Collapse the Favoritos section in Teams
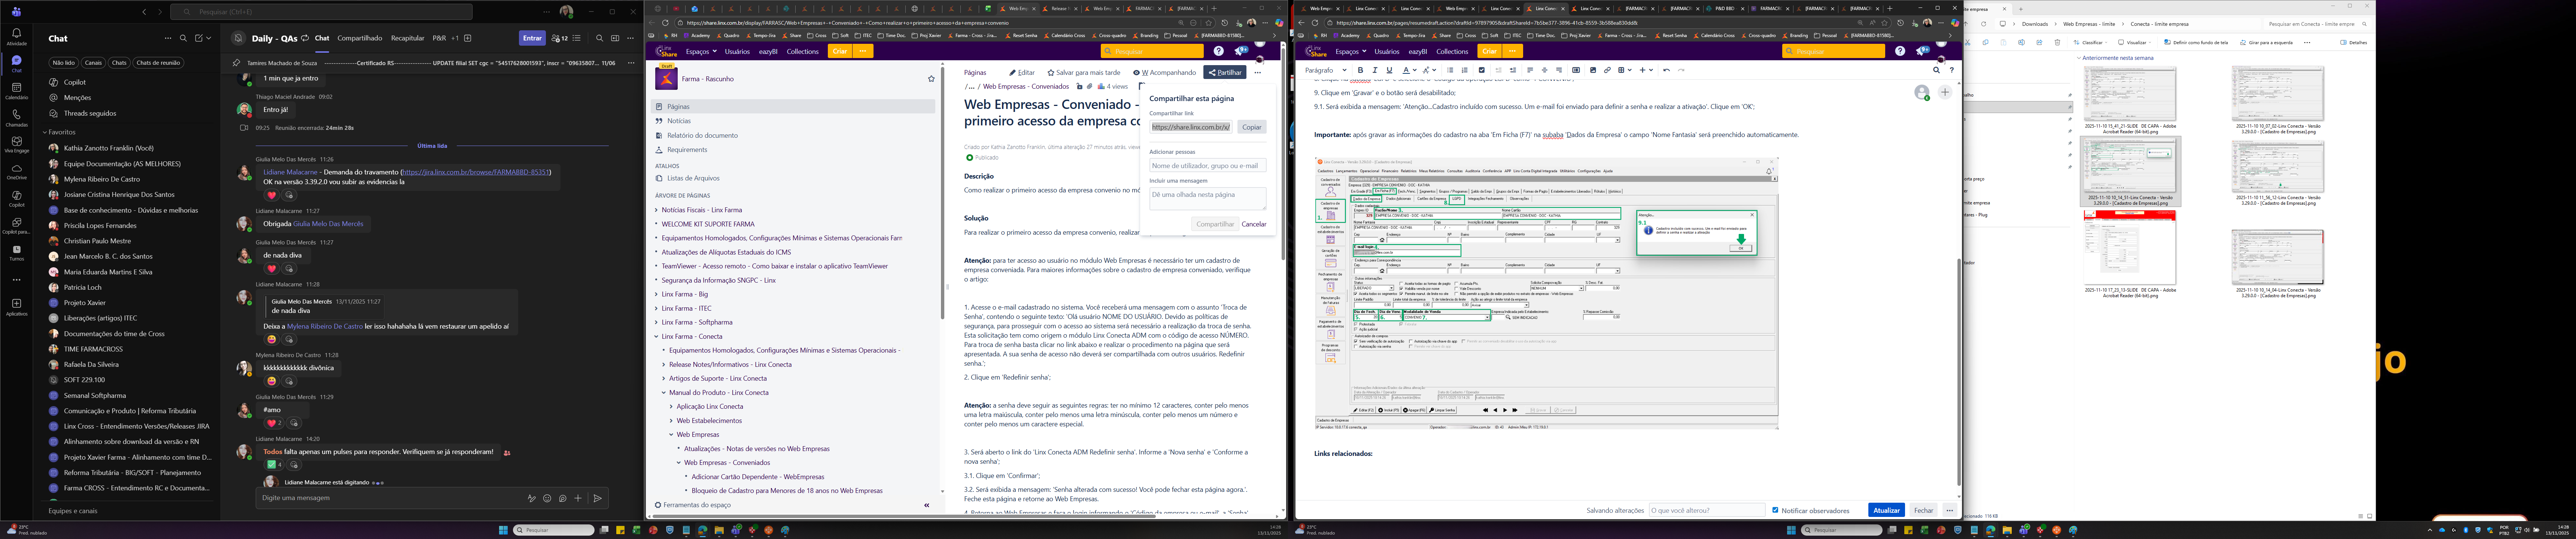 (x=45, y=132)
